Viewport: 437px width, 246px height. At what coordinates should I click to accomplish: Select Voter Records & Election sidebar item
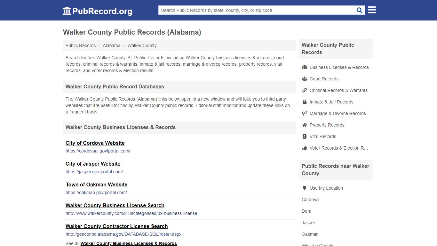[x=339, y=148]
